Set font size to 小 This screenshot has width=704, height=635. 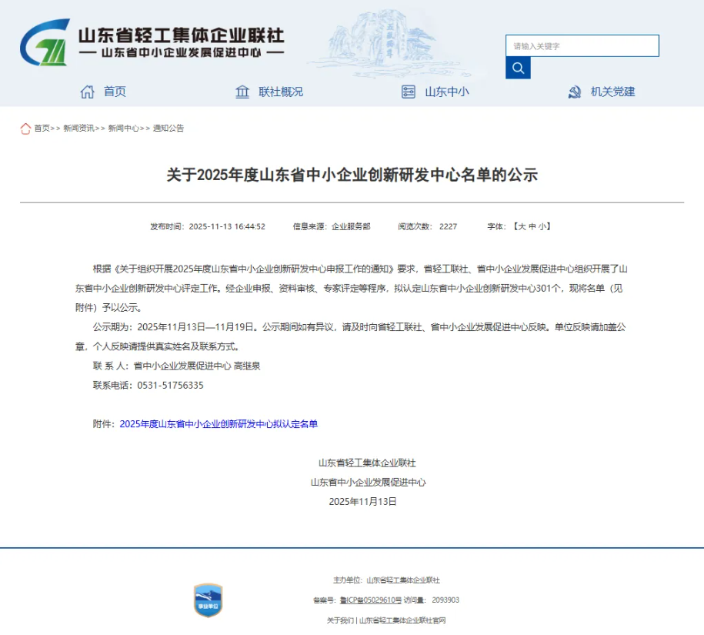point(542,226)
